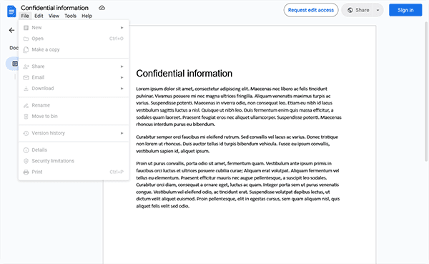
Task: Click the Details info icon
Action: click(26, 150)
